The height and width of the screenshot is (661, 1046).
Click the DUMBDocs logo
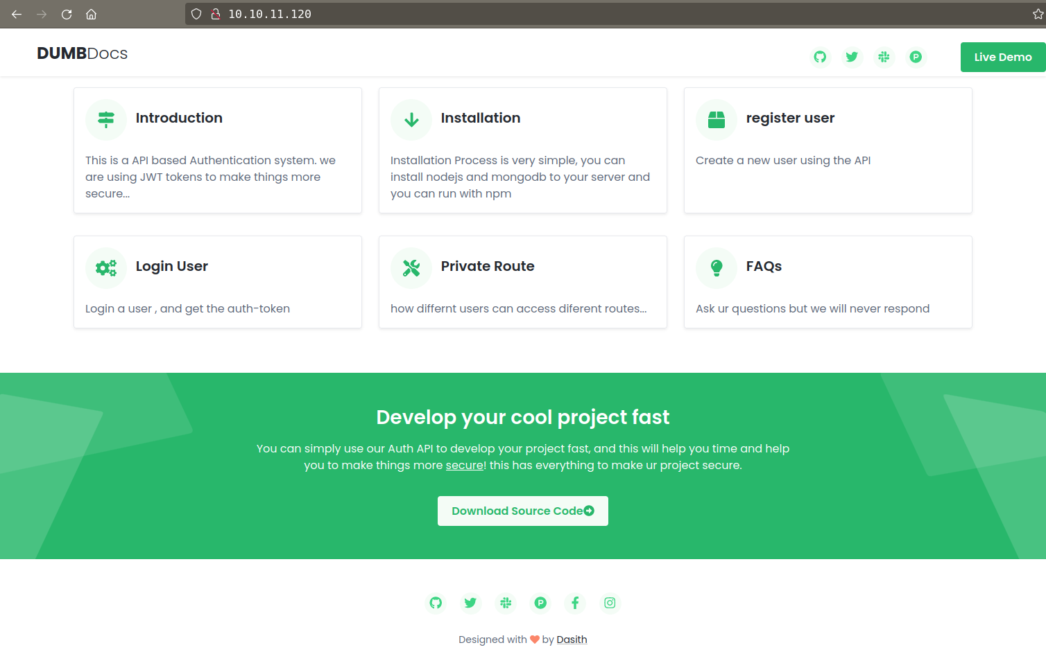tap(82, 54)
